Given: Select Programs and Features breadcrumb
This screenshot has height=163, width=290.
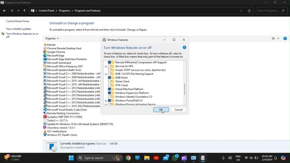Looking at the screenshot, I should pyautogui.click(x=87, y=11).
